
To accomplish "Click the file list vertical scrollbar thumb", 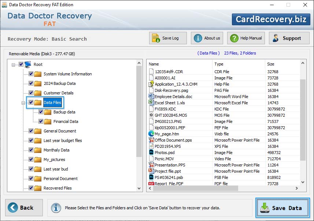I will click(x=303, y=120).
